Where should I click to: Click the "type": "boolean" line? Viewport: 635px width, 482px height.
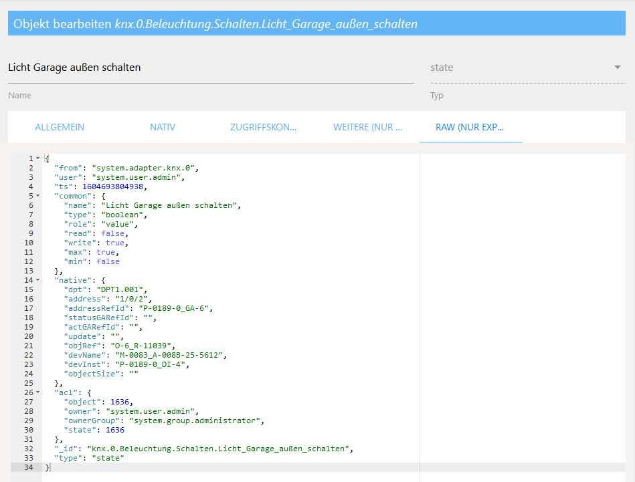point(105,215)
